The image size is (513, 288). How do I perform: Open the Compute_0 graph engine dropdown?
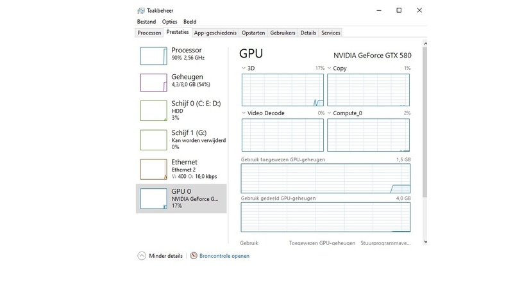click(x=330, y=113)
